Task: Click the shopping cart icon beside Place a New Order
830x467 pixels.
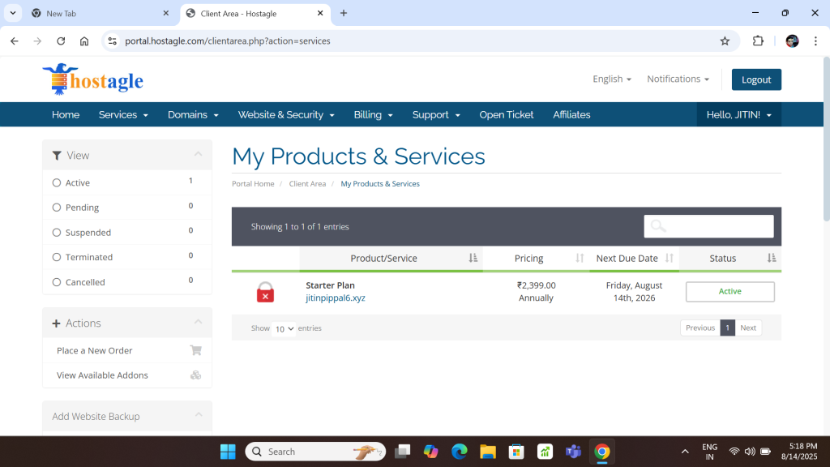Action: point(195,350)
